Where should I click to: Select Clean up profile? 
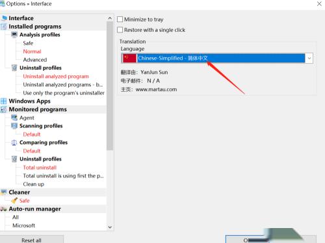[34, 184]
